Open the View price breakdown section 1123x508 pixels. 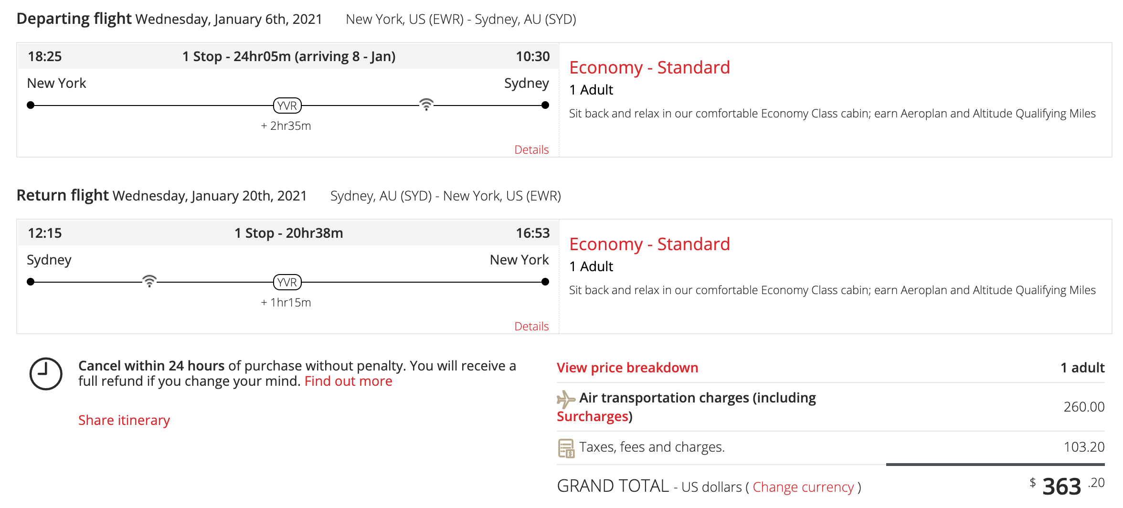[x=627, y=368]
